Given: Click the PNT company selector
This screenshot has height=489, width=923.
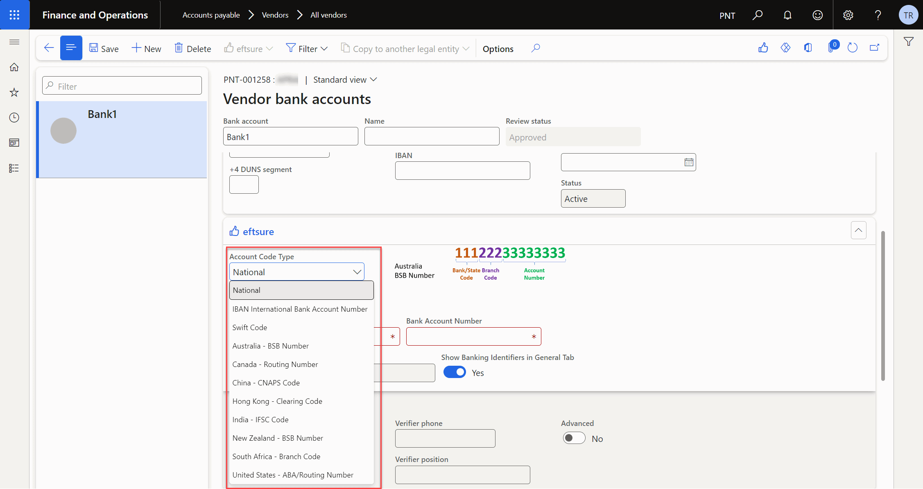Looking at the screenshot, I should tap(727, 16).
